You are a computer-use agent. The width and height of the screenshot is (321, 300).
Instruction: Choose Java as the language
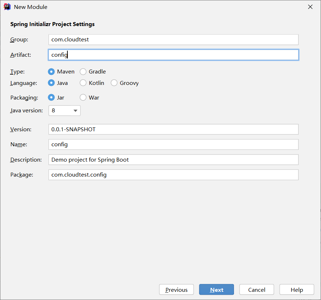pos(51,83)
